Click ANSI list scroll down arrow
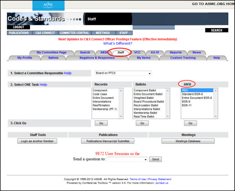This screenshot has width=235, height=191. tap(216, 116)
